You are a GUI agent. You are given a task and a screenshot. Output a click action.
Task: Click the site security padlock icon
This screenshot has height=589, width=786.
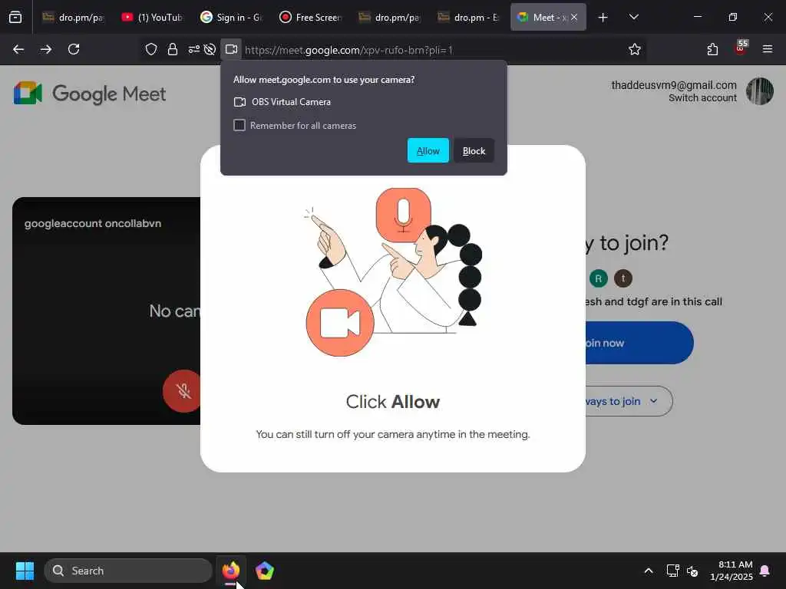tap(173, 49)
